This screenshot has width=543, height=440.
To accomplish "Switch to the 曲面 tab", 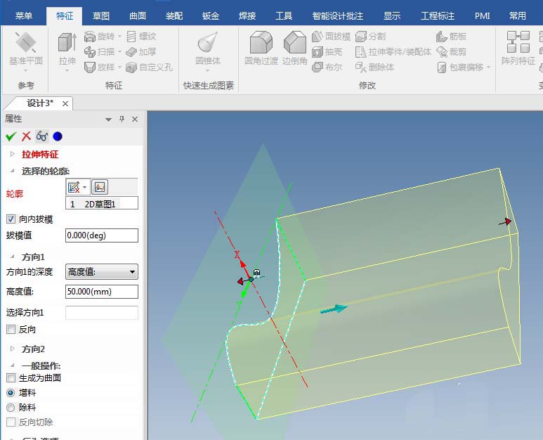I will (138, 16).
